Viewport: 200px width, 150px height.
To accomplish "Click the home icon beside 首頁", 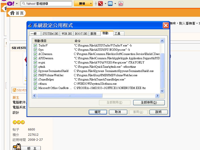I will pyautogui.click(x=12, y=13).
